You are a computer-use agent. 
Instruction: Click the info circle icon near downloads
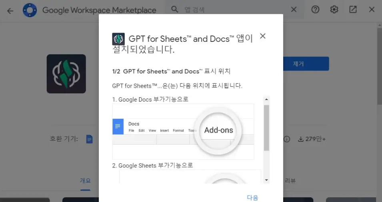click(287, 139)
